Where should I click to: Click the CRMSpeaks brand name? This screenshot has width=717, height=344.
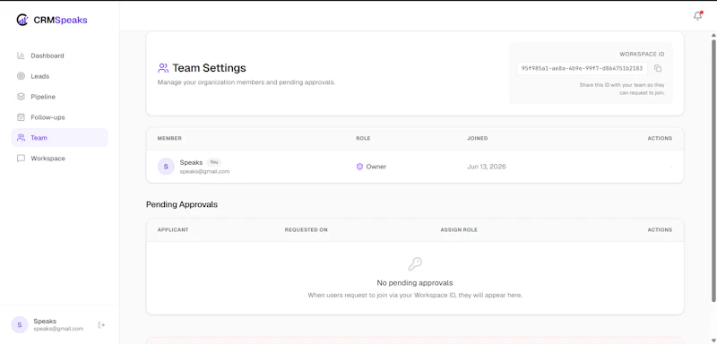pos(60,20)
